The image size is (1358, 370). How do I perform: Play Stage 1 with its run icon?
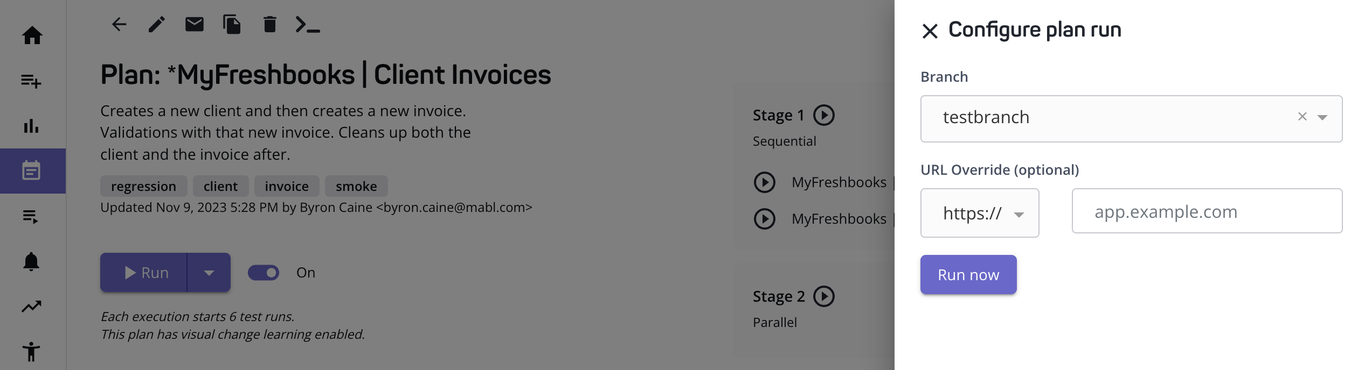click(x=824, y=115)
